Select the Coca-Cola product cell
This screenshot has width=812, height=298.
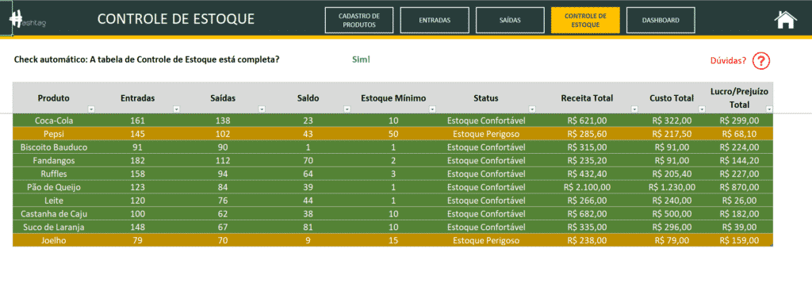pos(54,120)
